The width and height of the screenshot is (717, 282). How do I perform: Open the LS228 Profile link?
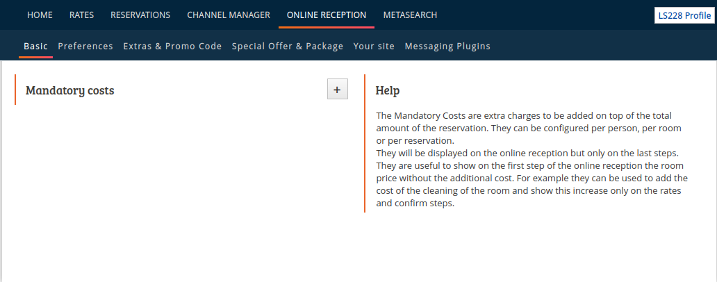(x=684, y=15)
